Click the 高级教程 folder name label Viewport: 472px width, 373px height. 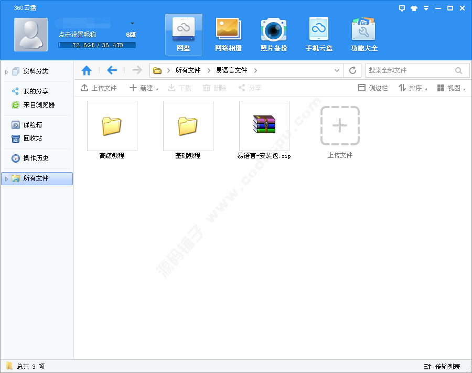pos(112,156)
